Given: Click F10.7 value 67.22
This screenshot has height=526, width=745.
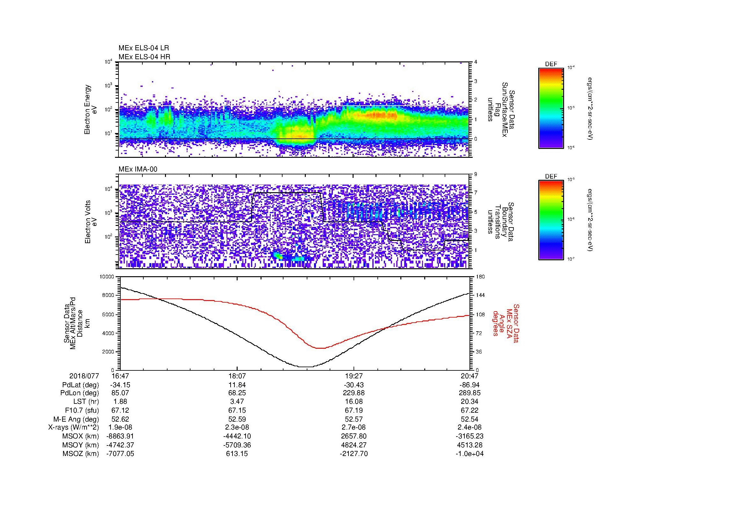Looking at the screenshot, I should [469, 410].
